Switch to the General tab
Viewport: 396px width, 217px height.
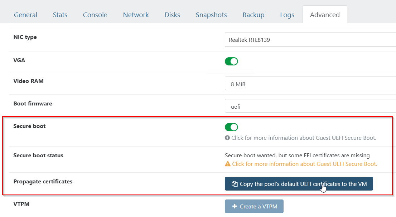tap(25, 15)
